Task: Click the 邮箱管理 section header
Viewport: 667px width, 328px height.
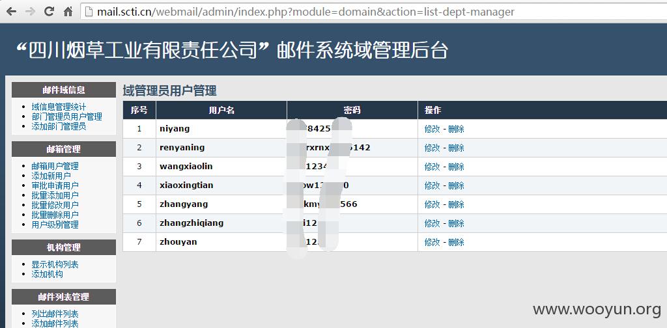Action: point(64,149)
